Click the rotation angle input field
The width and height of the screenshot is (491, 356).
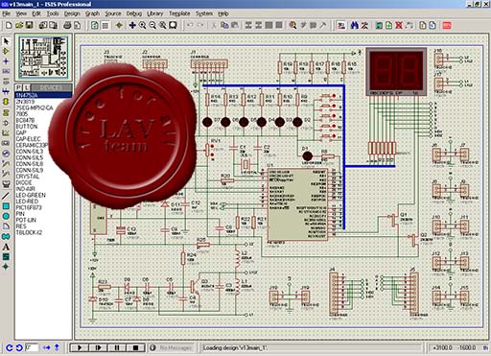(32, 347)
